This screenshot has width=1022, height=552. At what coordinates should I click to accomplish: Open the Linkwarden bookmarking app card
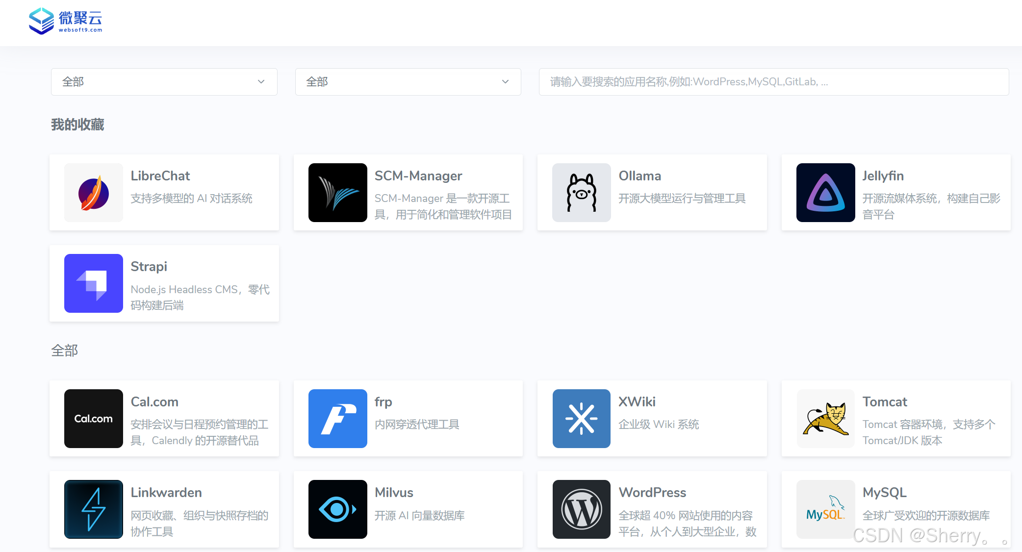[163, 509]
